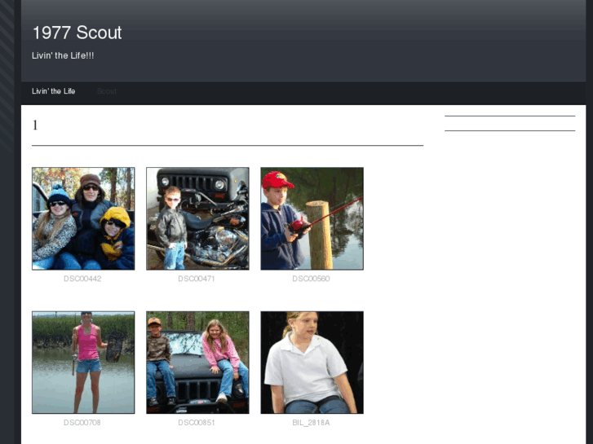The height and width of the screenshot is (444, 593).
Task: Click the Livin' the Life!!! tagline
Action: (63, 55)
